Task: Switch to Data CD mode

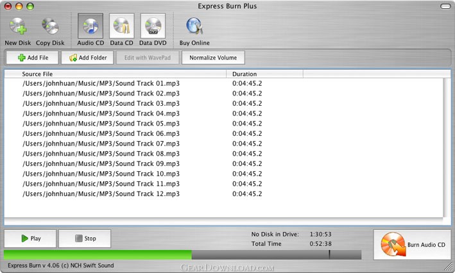Action: pyautogui.click(x=121, y=26)
